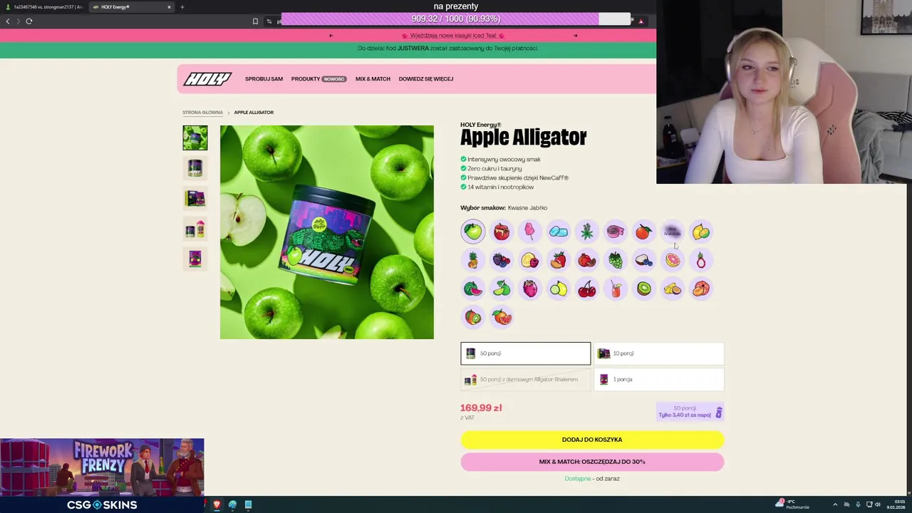Select the Ana Anaconda flavor circle
Screen dimensions: 912x513
tap(673, 232)
